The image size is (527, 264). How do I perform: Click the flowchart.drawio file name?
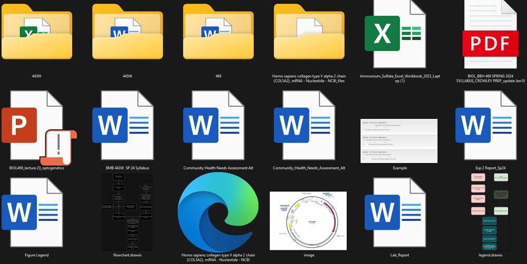click(128, 255)
